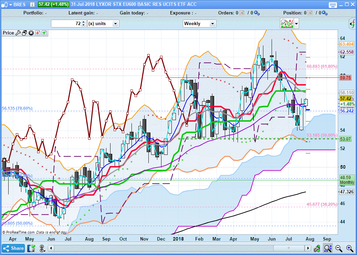Remove Price panel with the X icon
The height and width of the screenshot is (255, 357).
point(31,33)
